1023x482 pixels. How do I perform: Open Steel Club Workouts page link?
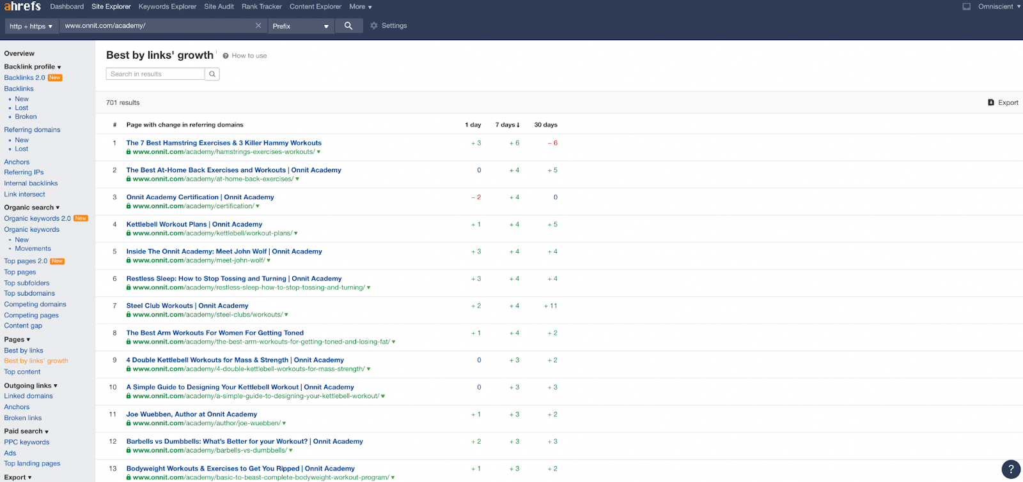tap(187, 306)
